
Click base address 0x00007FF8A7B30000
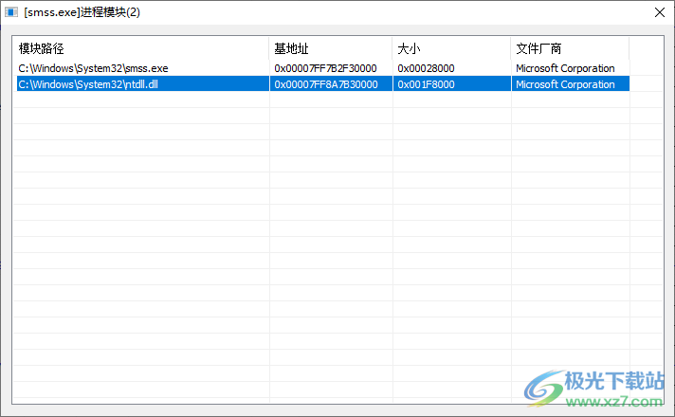point(326,84)
